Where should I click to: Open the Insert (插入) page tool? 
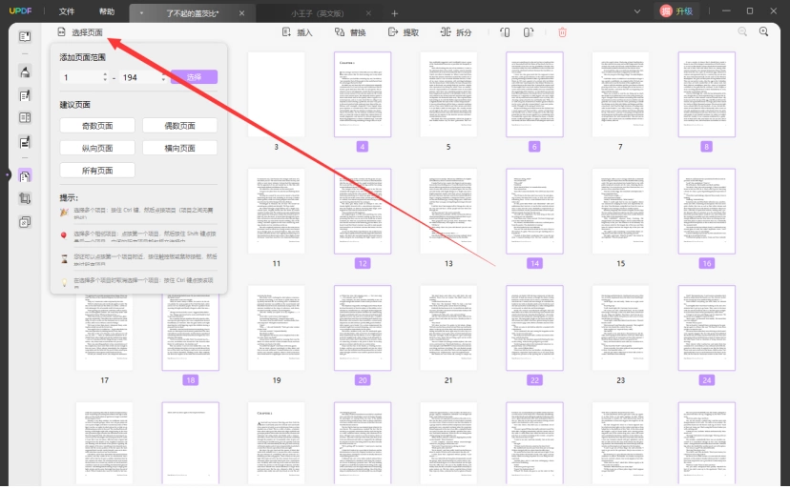[297, 32]
